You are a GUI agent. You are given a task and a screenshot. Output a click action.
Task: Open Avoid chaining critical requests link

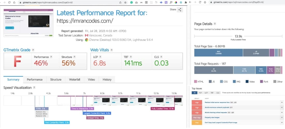click(x=216, y=112)
